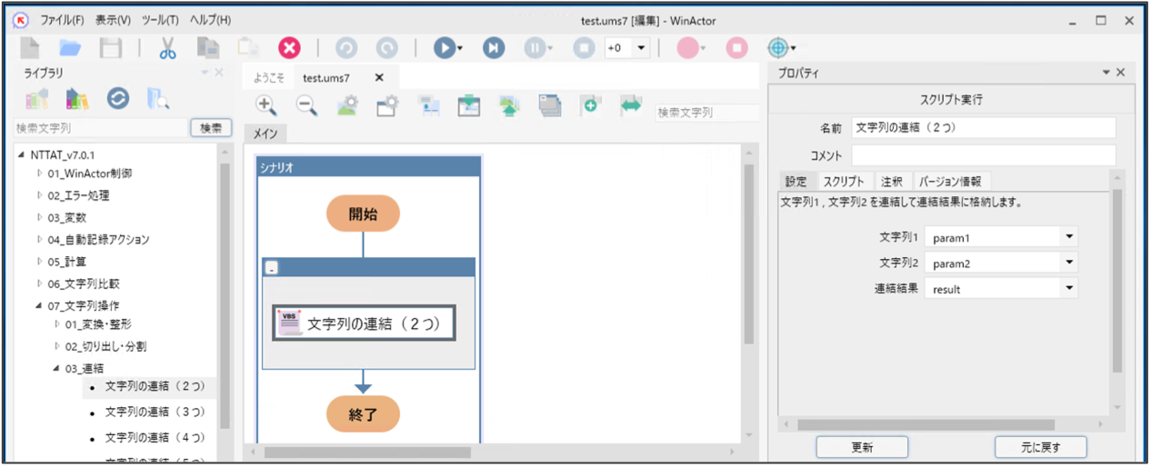
Task: Click the first library books icon
Action: 36,99
